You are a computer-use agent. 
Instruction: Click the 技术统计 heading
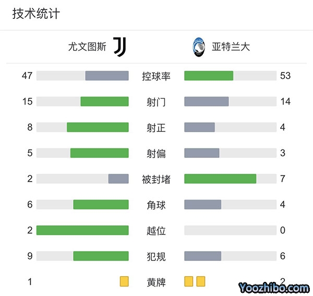(36, 14)
